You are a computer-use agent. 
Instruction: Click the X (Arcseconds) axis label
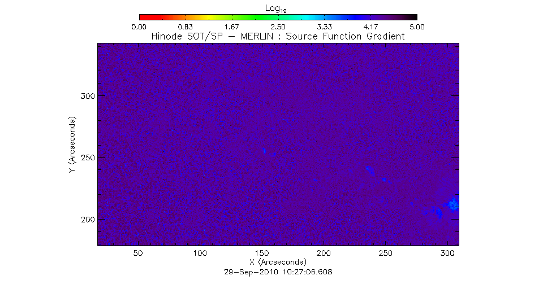tap(278, 262)
